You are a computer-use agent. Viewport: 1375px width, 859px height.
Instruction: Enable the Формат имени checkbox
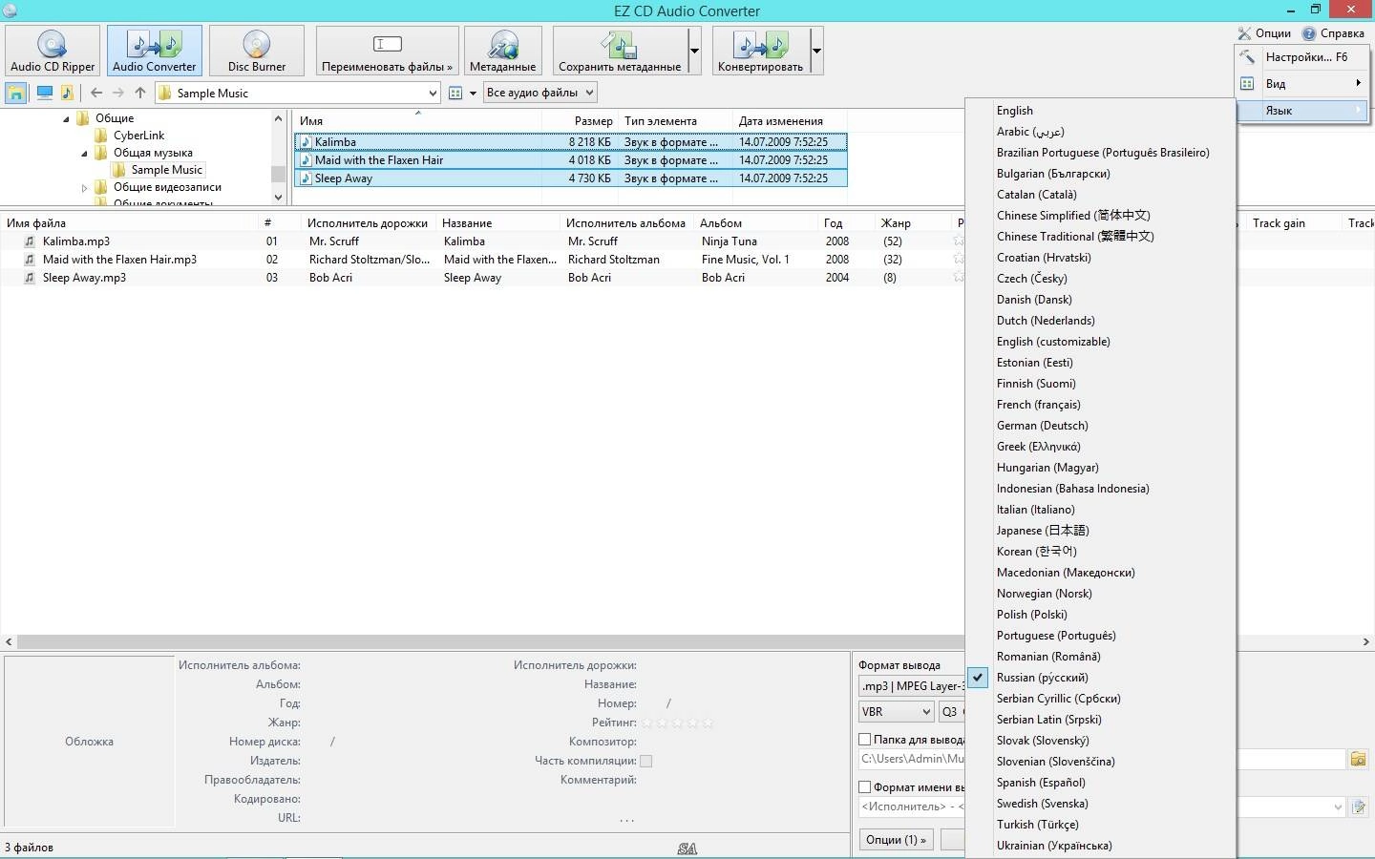coord(864,787)
